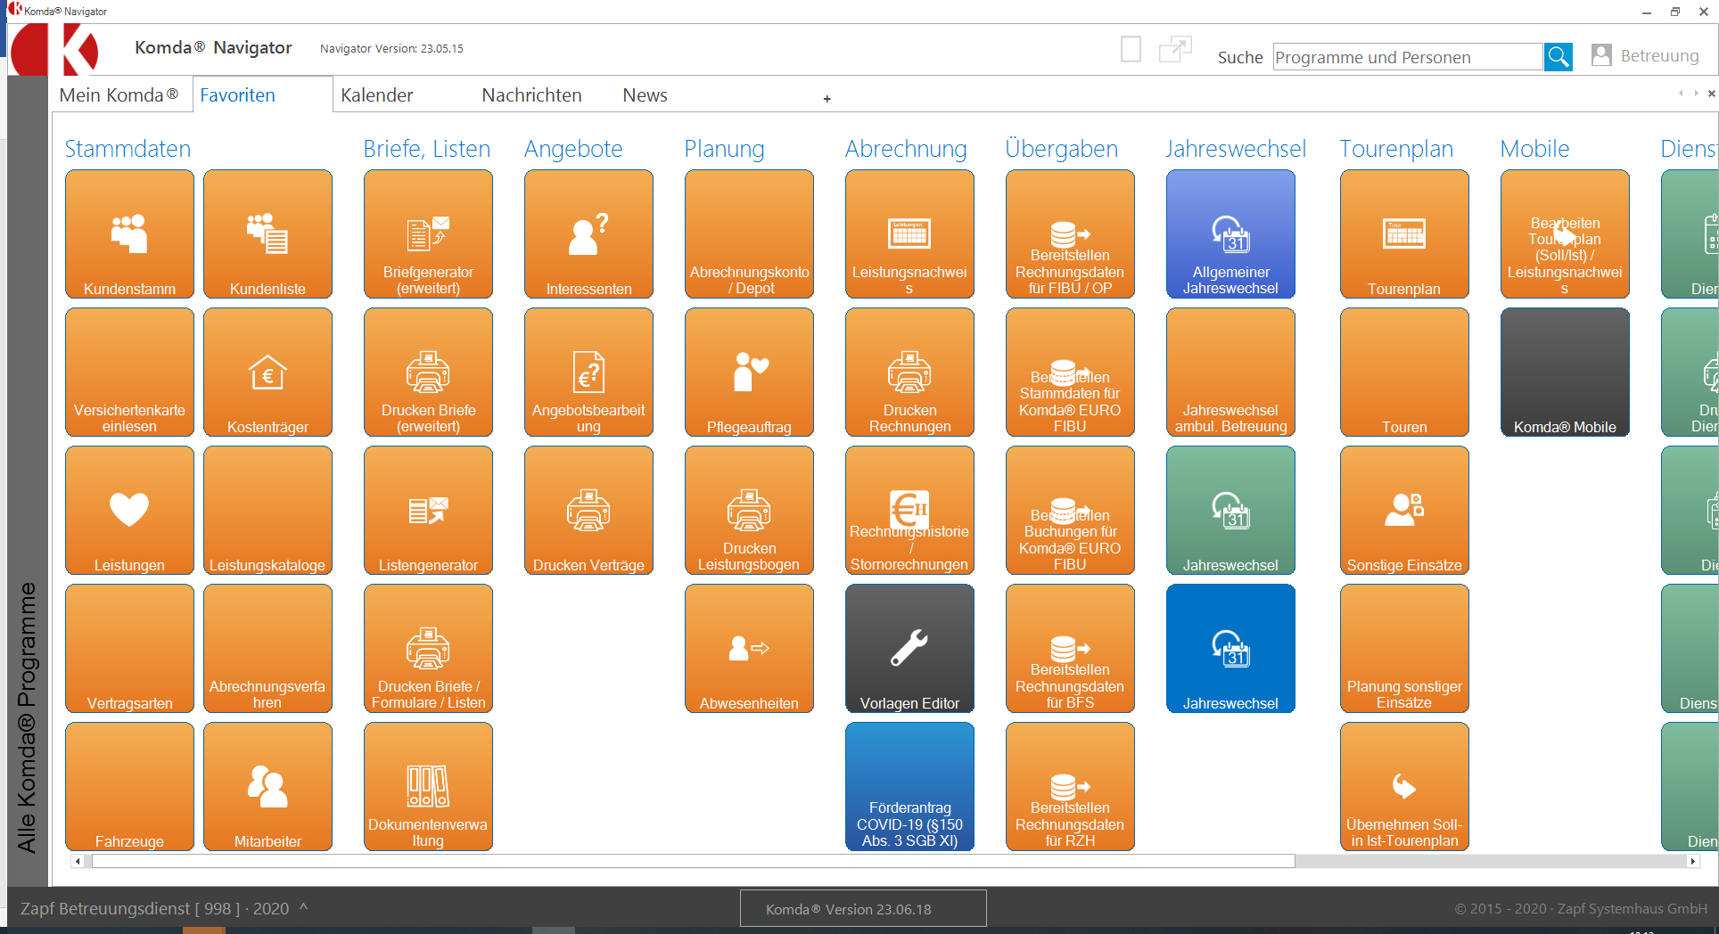The width and height of the screenshot is (1719, 934).
Task: Open the Abwesenheiten tile
Action: 749,648
